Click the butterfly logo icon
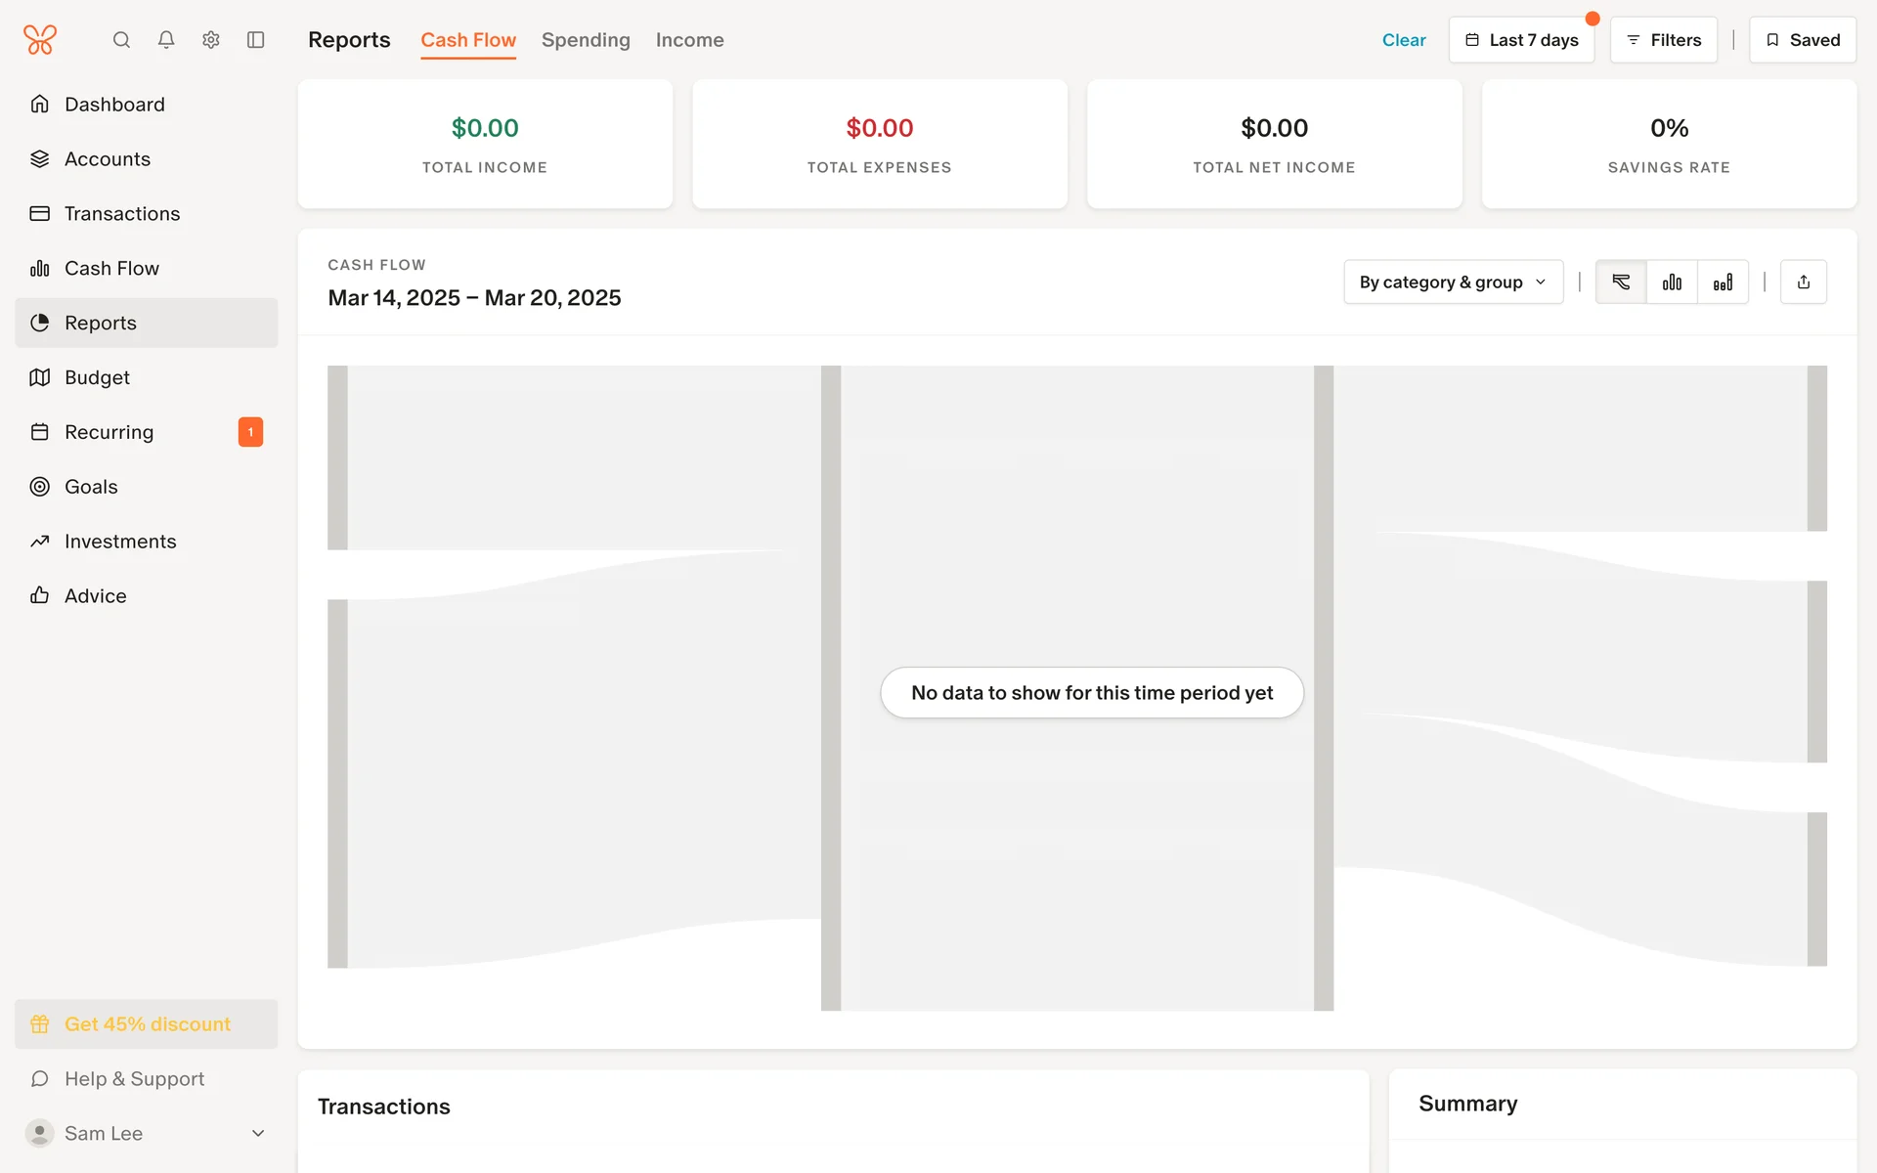The width and height of the screenshot is (1877, 1173). click(40, 40)
